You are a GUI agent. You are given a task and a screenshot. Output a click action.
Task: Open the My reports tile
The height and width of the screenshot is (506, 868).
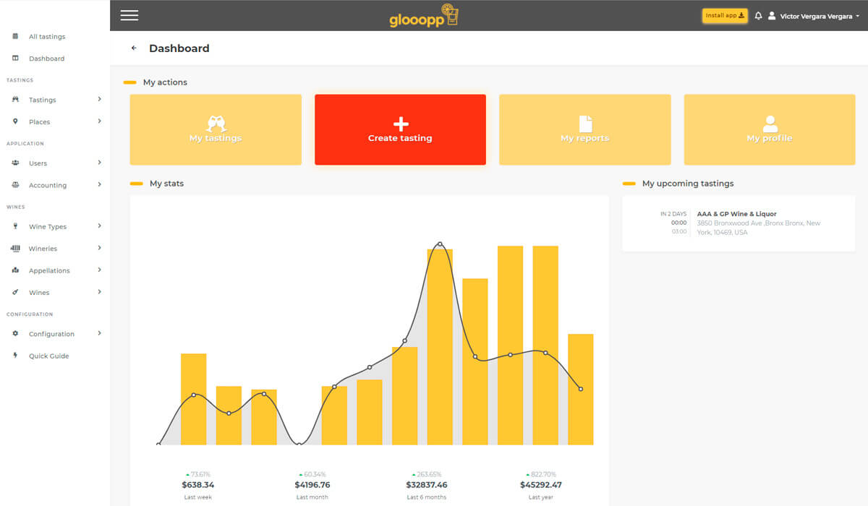[x=584, y=129]
